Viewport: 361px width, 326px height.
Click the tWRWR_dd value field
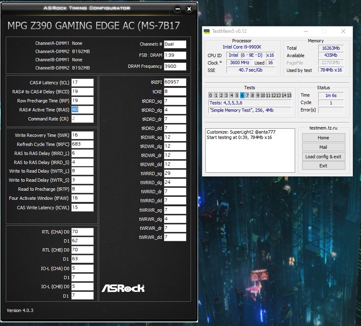(175, 237)
